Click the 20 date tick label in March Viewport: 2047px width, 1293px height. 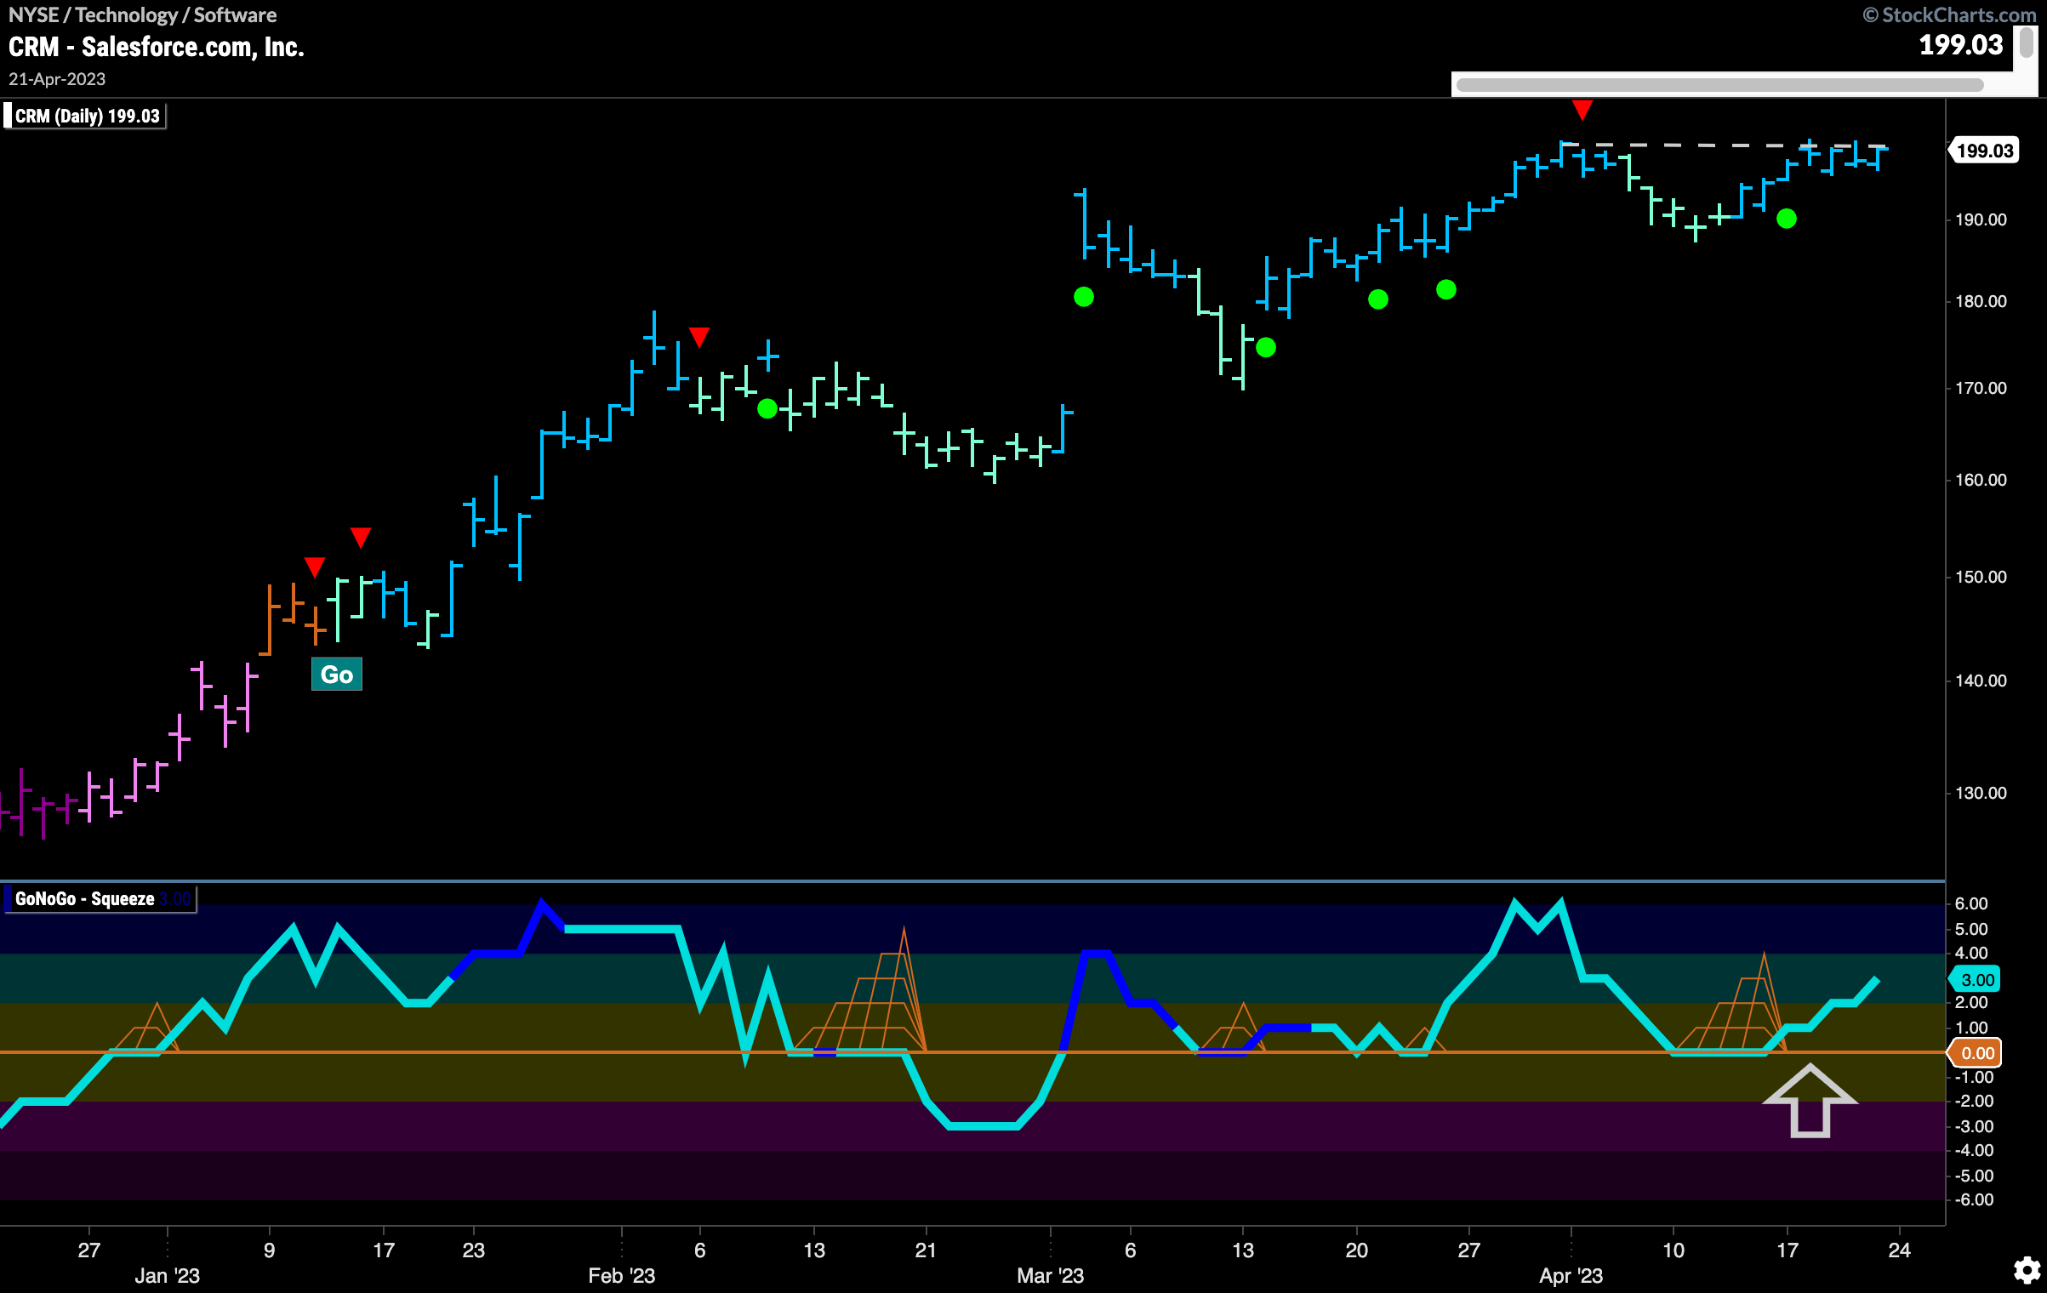tap(1357, 1250)
